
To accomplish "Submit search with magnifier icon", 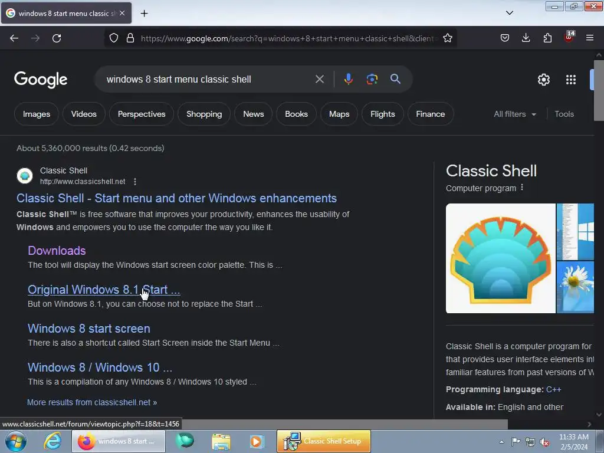I will 395,79.
